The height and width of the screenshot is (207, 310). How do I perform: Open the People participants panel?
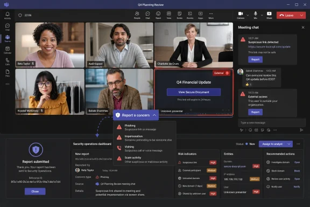[137, 15]
